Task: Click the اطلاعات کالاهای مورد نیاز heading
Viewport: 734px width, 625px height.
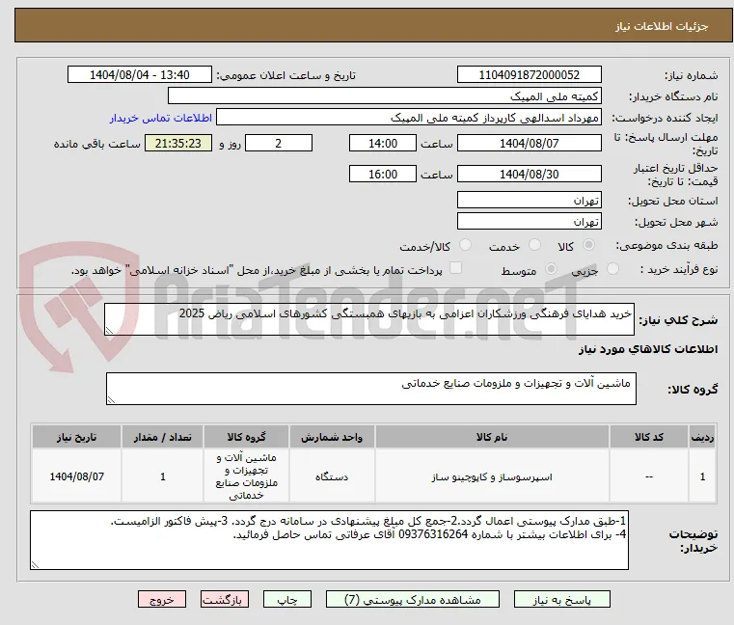Action: tap(648, 349)
